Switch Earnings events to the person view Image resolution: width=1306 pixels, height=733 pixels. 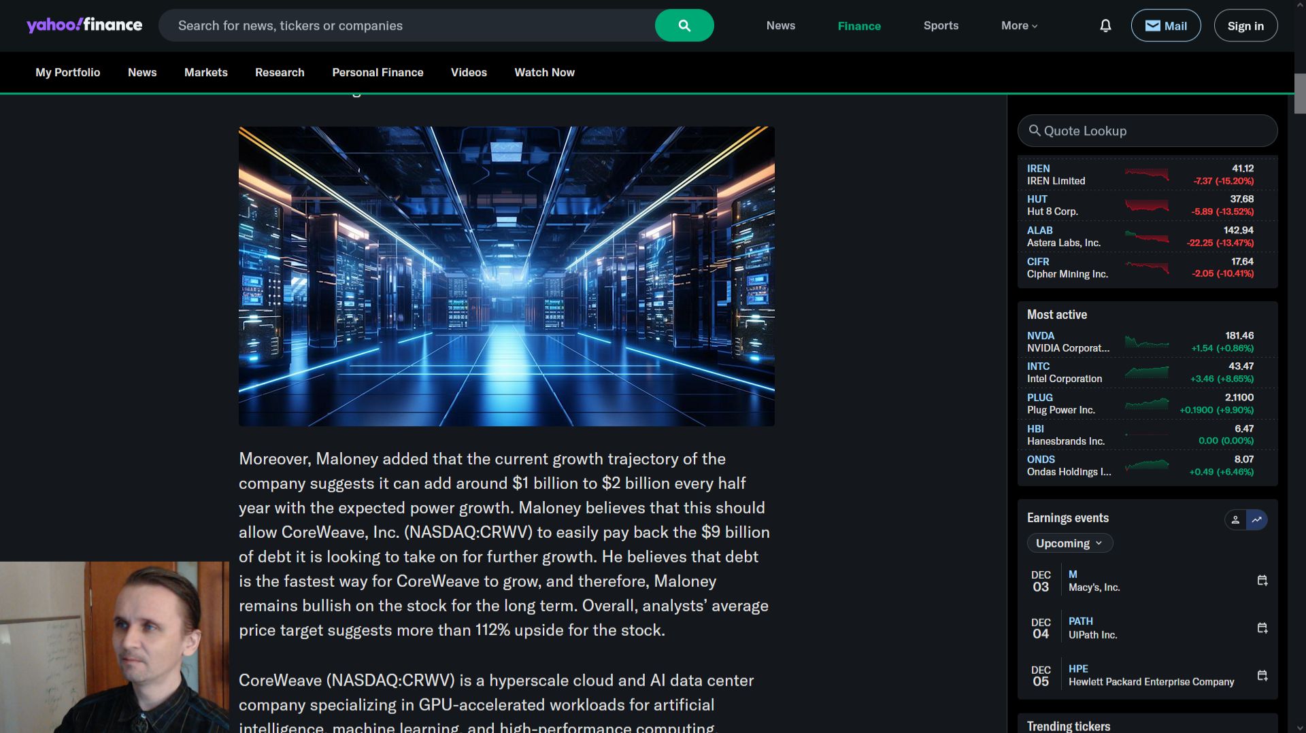[x=1235, y=519]
